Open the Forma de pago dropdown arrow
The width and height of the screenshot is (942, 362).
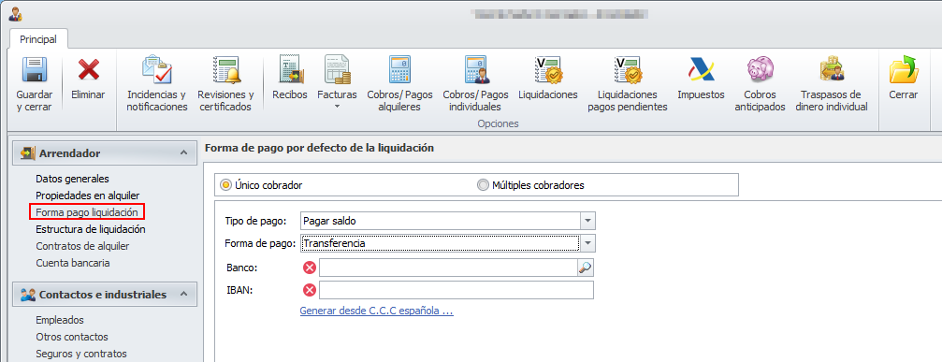(x=587, y=243)
